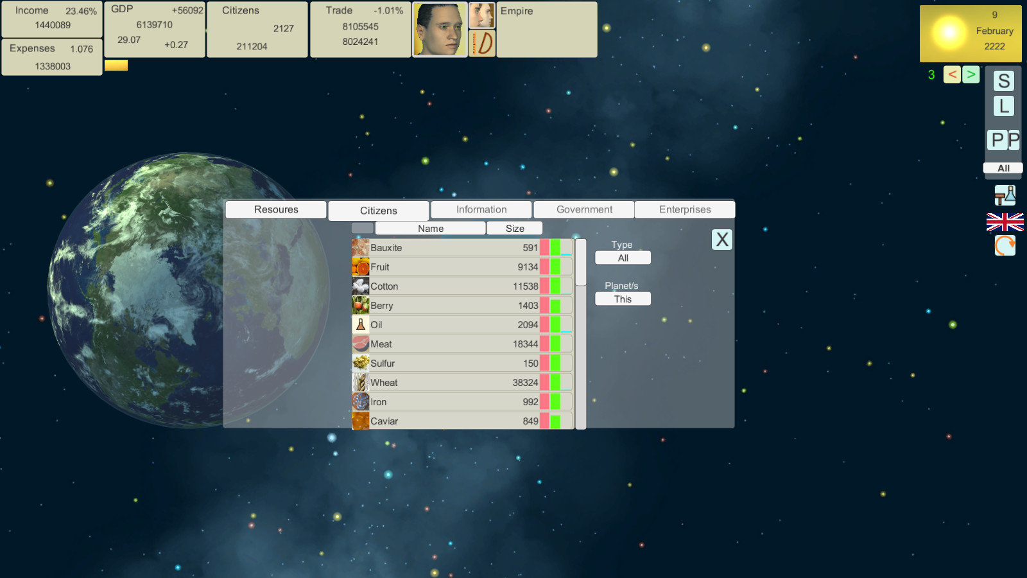Increase game speed with green right arrow
Image resolution: width=1027 pixels, height=578 pixels.
coord(971,74)
